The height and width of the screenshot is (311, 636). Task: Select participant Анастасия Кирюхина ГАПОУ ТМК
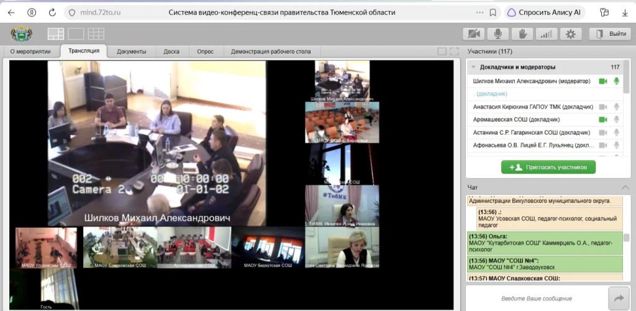[x=545, y=107]
